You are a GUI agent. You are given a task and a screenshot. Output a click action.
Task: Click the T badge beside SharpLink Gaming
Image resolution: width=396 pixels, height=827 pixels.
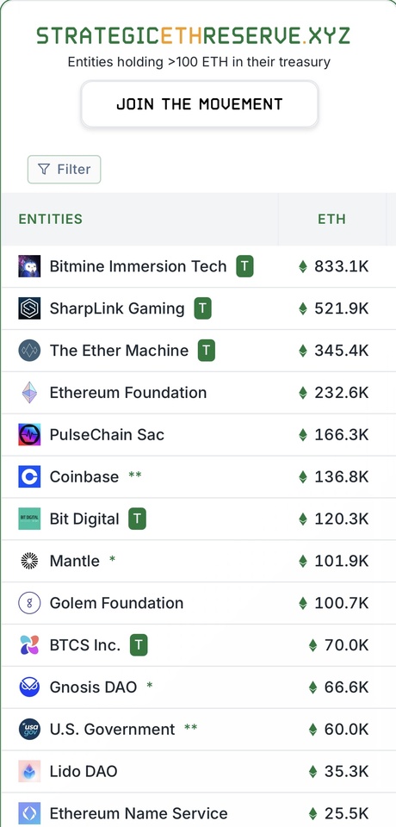202,308
